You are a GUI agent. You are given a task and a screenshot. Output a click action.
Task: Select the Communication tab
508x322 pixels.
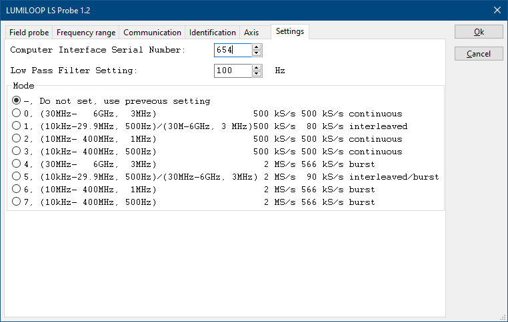[x=152, y=33]
